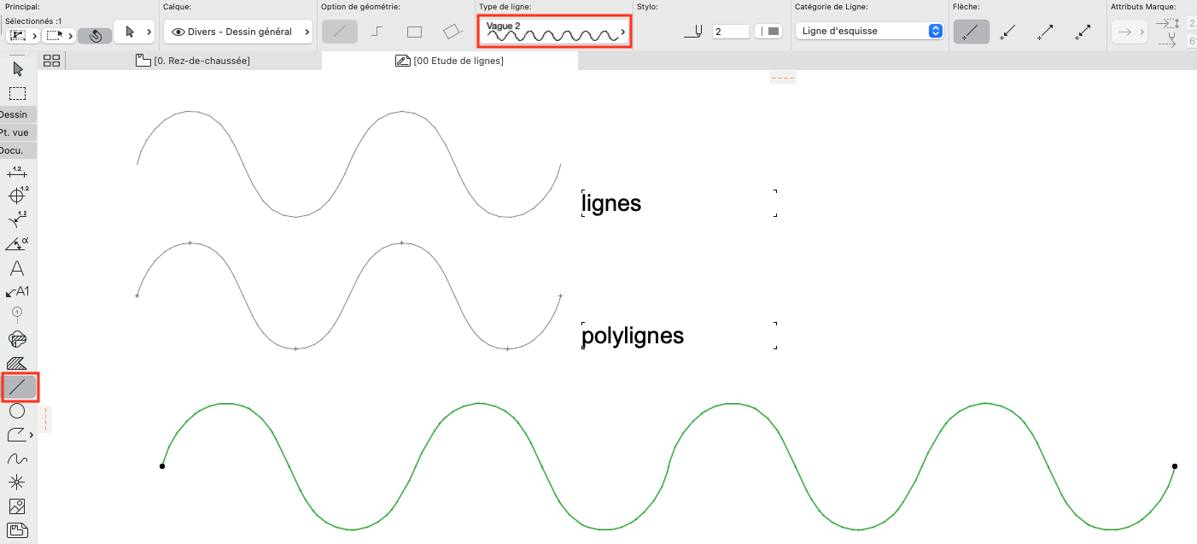Select arrowhead at start point option

(1008, 32)
